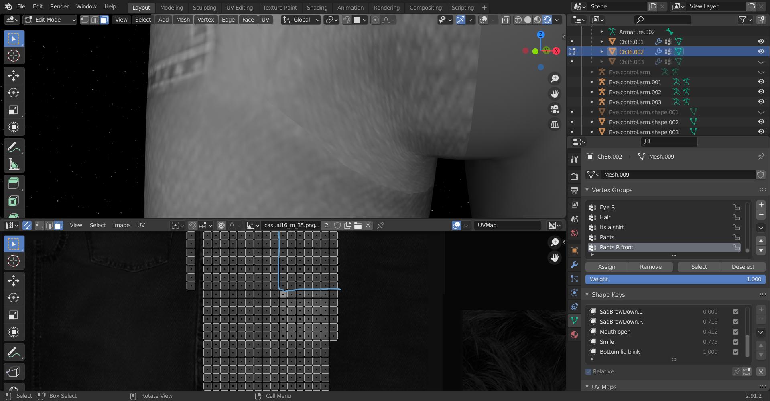
Task: Adjust the Weight slider
Action: coord(675,279)
